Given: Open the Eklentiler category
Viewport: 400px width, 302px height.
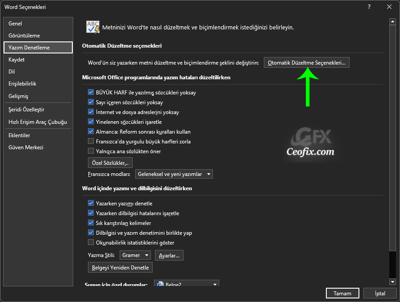Looking at the screenshot, I should pyautogui.click(x=38, y=135).
